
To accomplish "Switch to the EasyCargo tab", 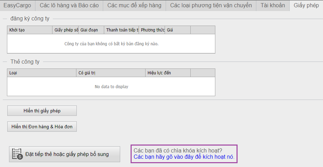I will (x=17, y=6).
